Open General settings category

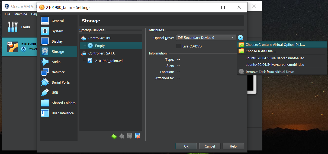[59, 21]
